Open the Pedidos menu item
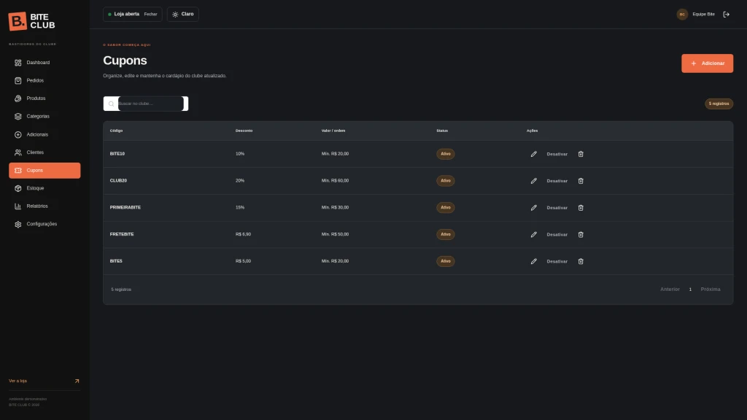 click(x=44, y=80)
